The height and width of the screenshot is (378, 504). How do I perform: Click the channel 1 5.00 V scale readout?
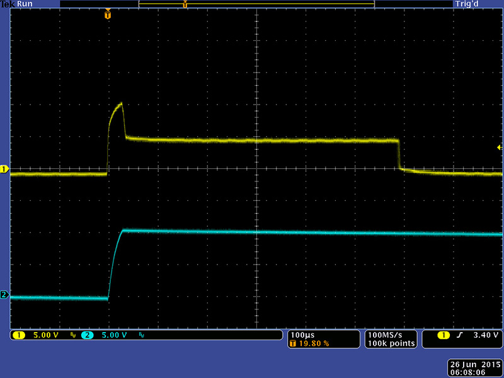click(45, 335)
